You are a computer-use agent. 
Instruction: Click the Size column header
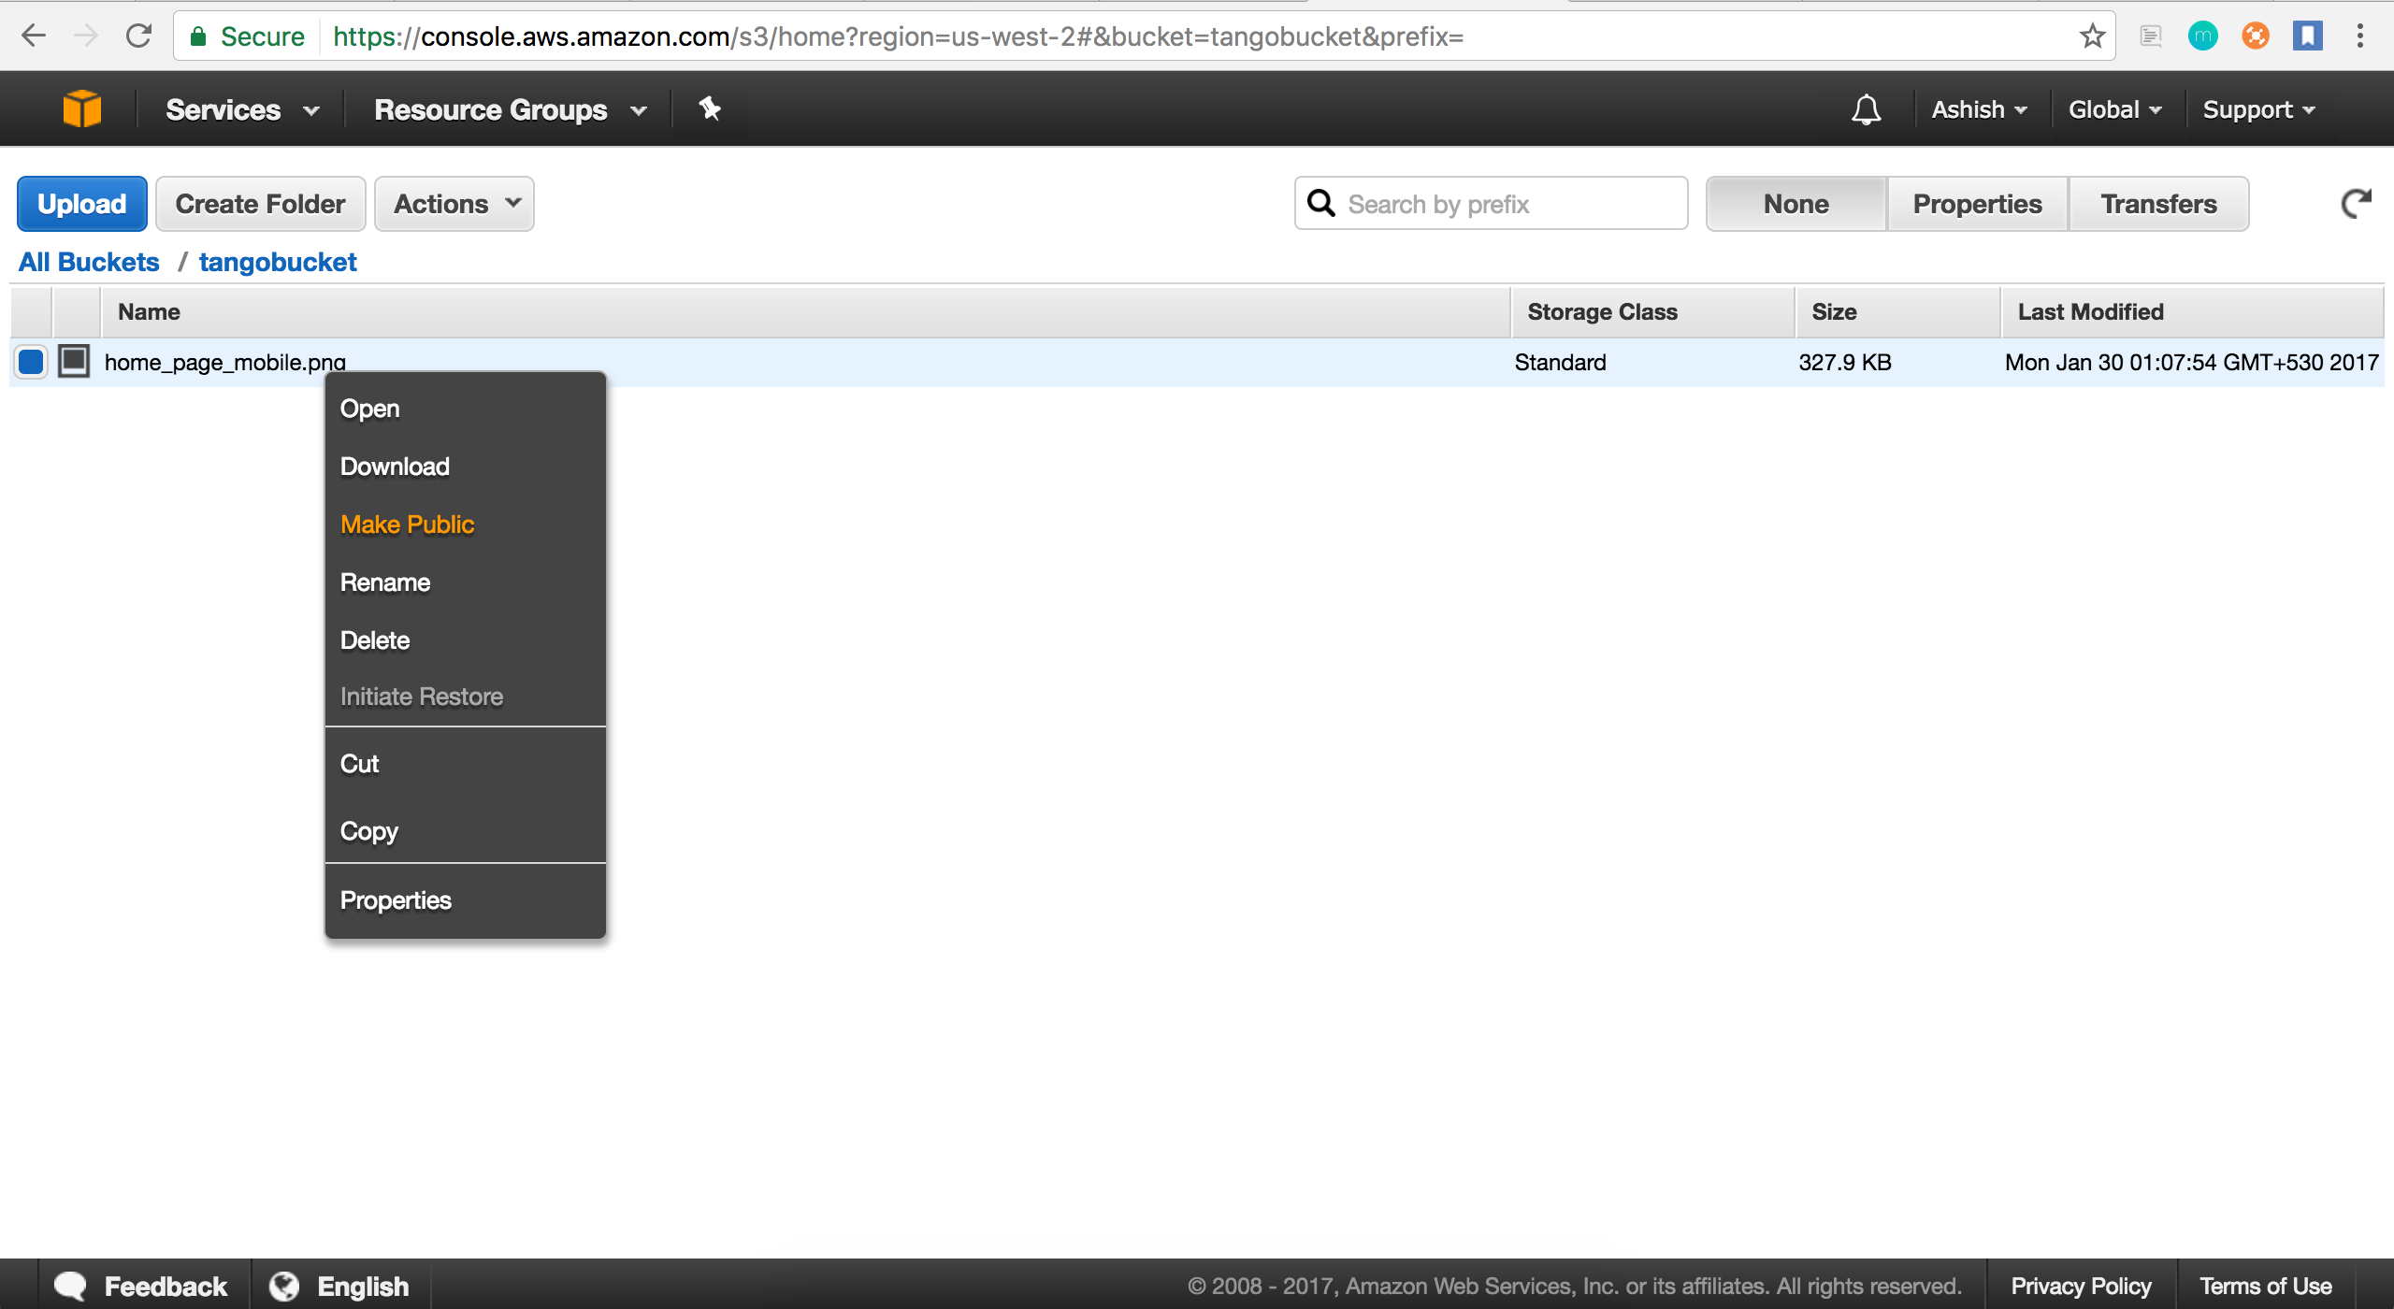[x=1897, y=312]
